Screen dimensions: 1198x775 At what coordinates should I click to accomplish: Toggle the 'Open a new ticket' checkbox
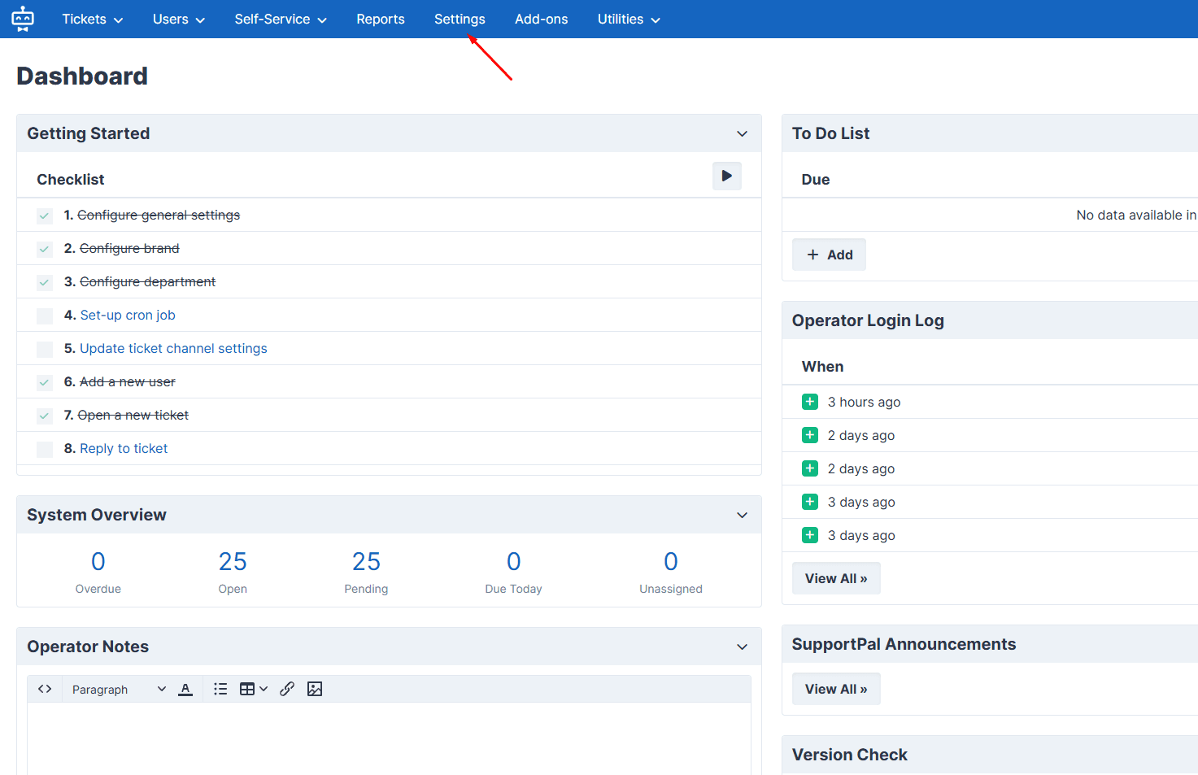pyautogui.click(x=45, y=416)
